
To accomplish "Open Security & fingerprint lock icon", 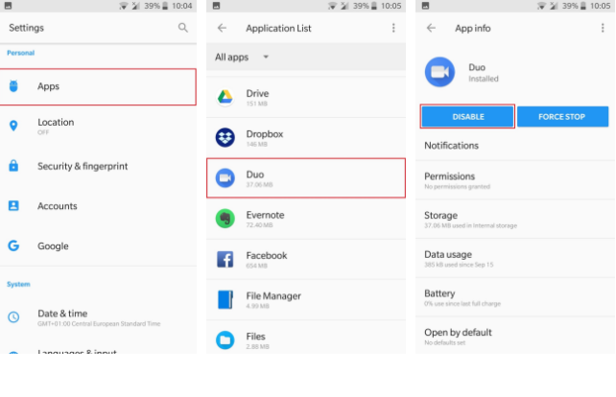I will tap(13, 166).
